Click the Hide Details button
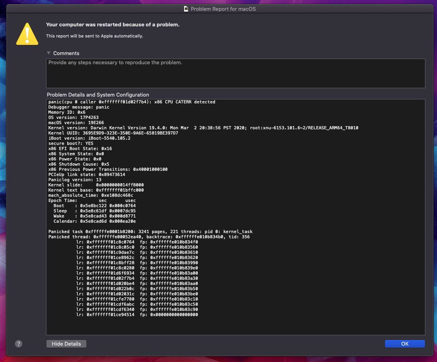Screen dimensions: 437x362 pyautogui.click(x=66, y=344)
